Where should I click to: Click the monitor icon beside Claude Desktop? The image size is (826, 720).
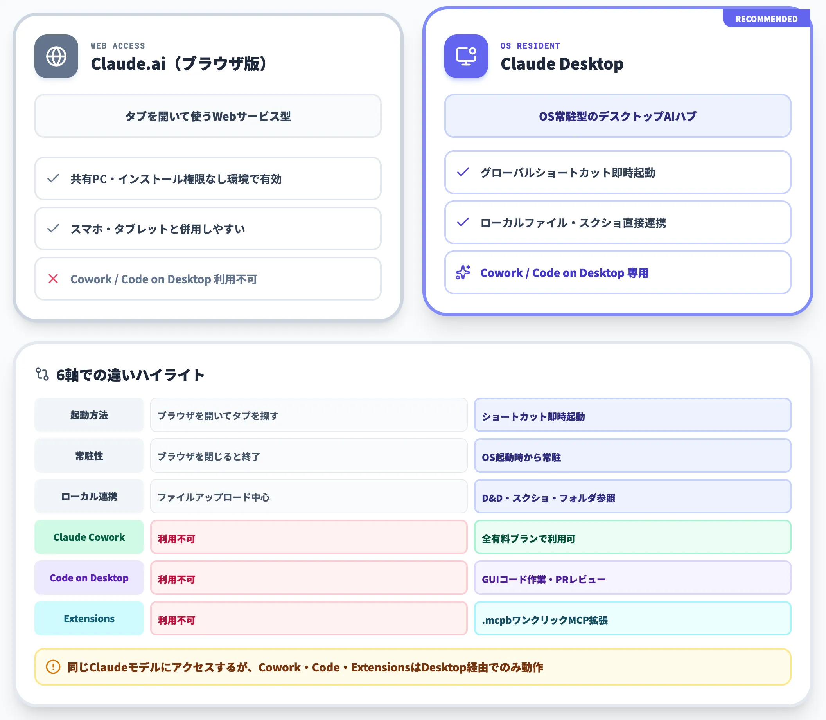(466, 56)
